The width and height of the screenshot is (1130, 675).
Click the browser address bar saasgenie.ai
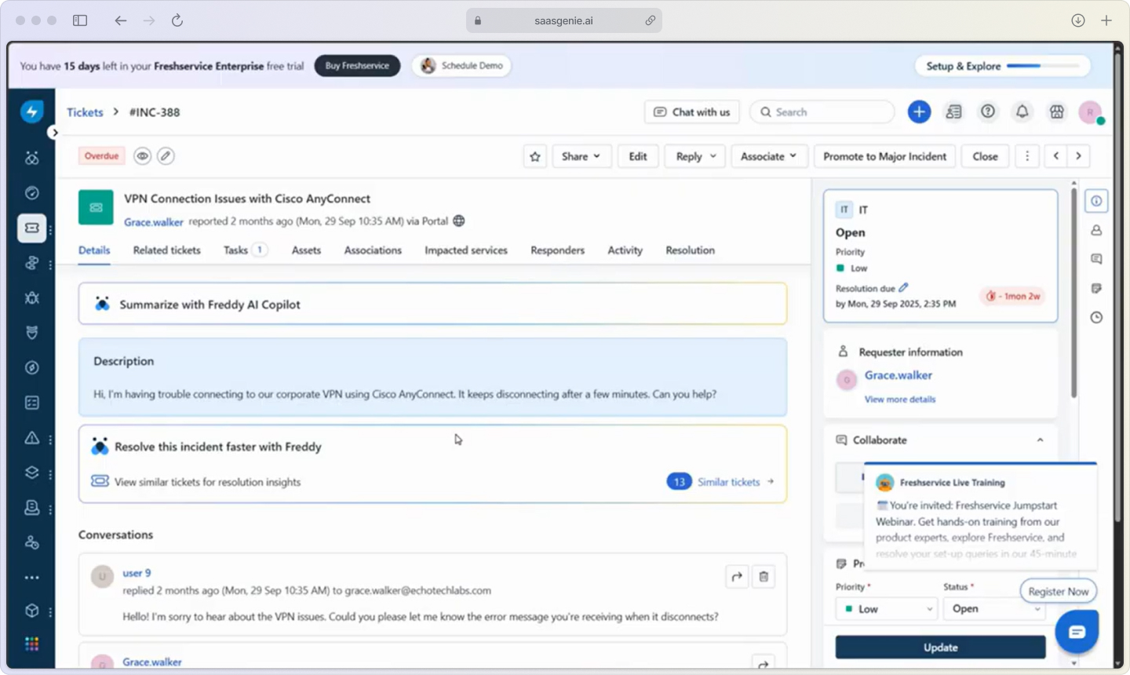pos(563,20)
